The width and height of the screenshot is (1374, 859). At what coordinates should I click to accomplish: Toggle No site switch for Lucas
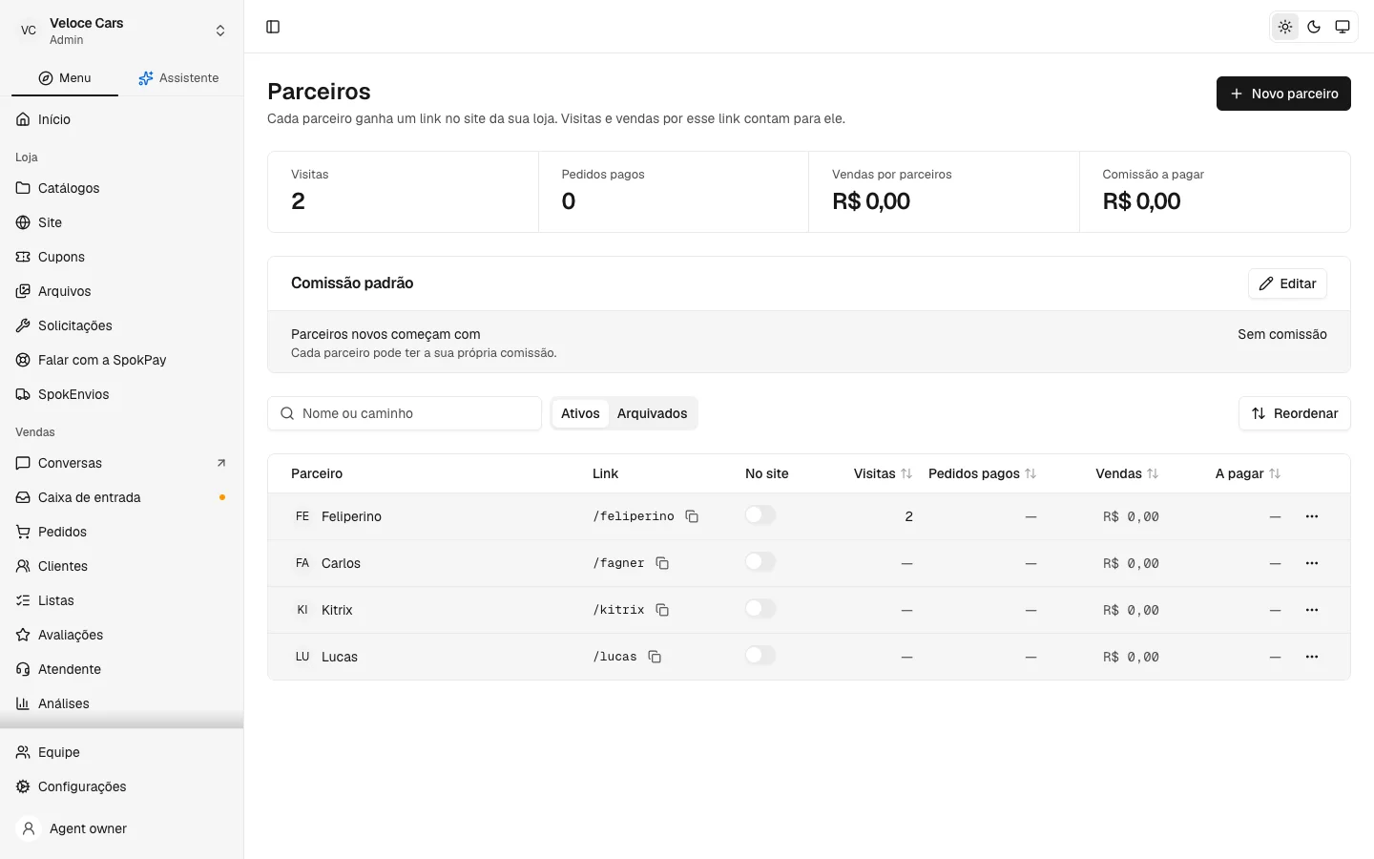tap(760, 656)
